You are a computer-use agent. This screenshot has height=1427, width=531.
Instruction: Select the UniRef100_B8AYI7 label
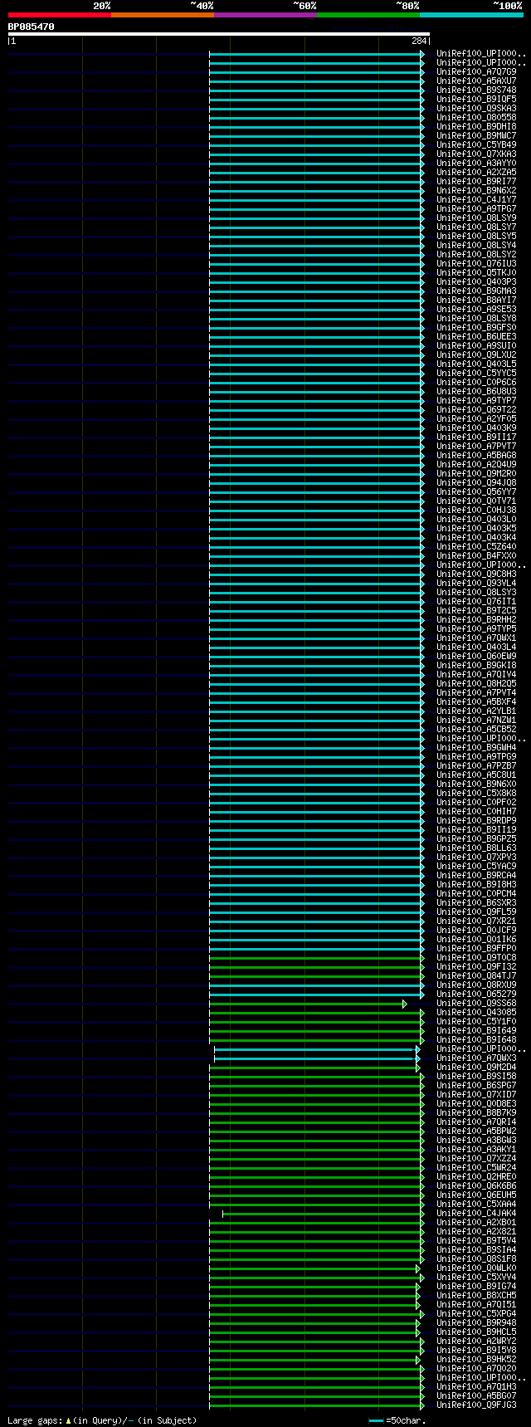point(476,301)
